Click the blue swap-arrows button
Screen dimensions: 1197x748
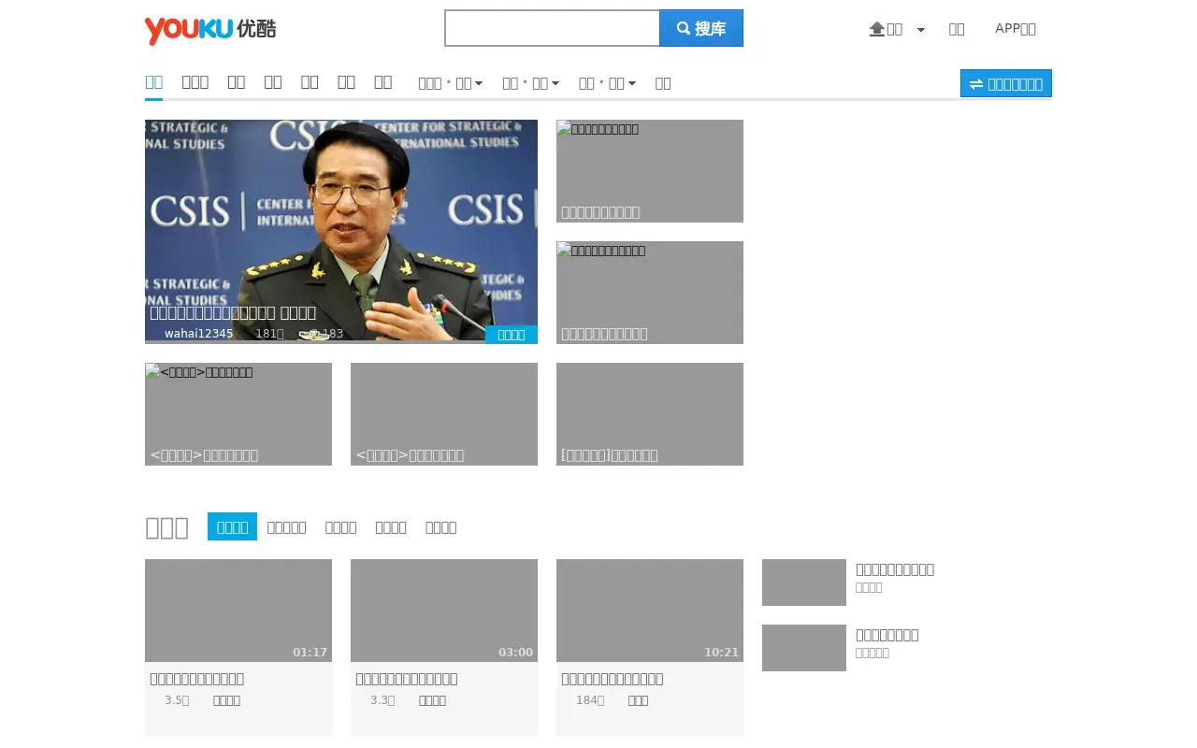click(x=1006, y=83)
